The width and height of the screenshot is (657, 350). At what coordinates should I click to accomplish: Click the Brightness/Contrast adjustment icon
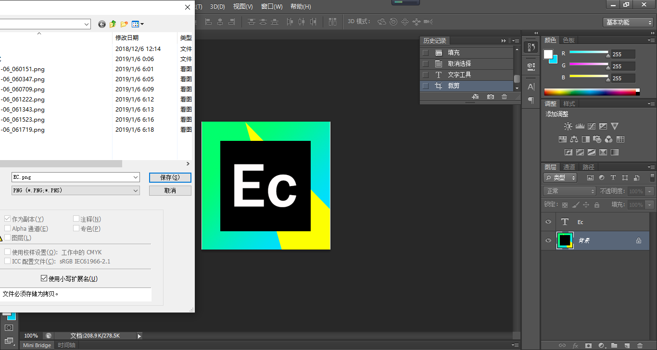click(568, 126)
